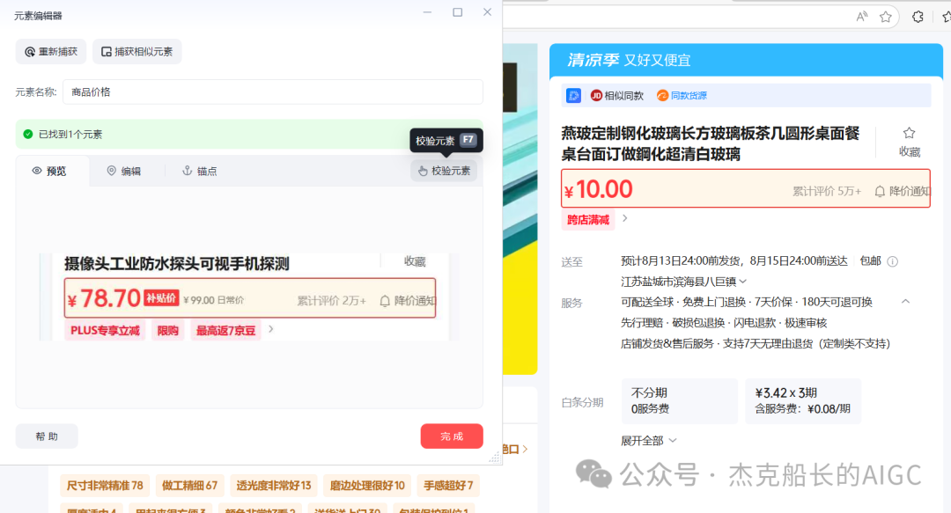
Task: Select 不分期 0服务费 option
Action: tap(679, 401)
